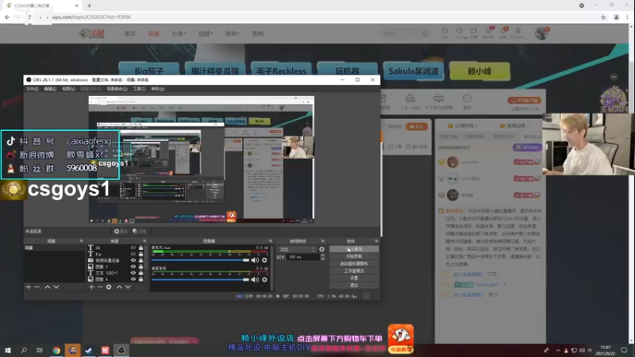The width and height of the screenshot is (635, 357).
Task: Remove selected scene with the minus icon
Action: click(37, 287)
